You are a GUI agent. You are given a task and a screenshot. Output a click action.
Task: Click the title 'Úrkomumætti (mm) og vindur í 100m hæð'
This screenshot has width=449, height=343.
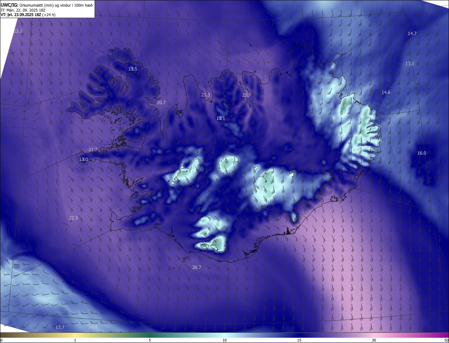pos(56,5)
